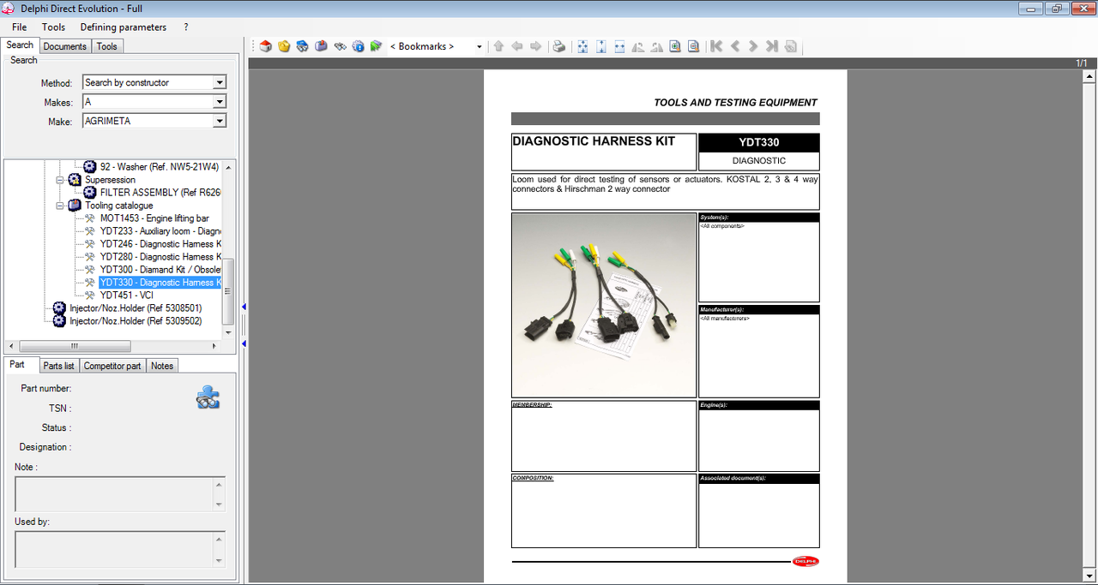
Task: Collapse the Tooling catalogue tree node
Action: click(x=60, y=206)
